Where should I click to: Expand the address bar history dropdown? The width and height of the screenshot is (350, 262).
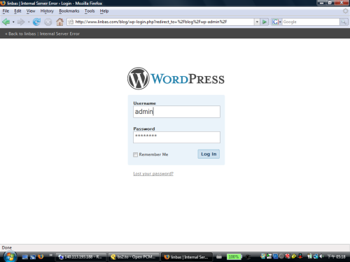257,22
